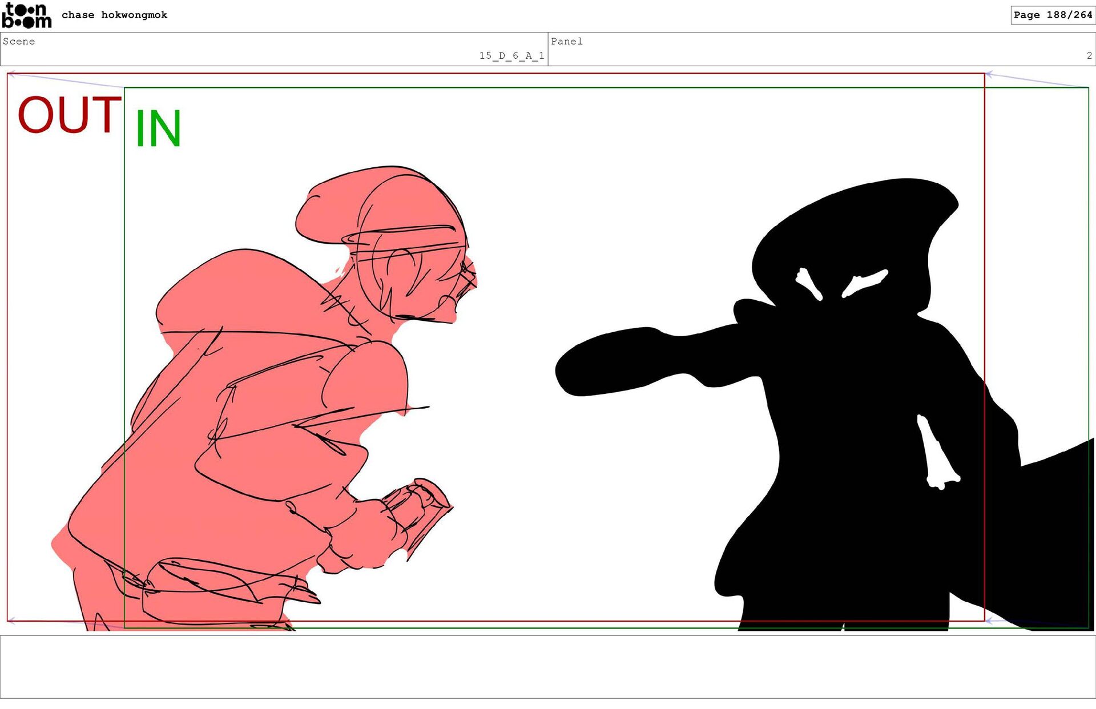Viewport: 1096px width, 709px height.
Task: Click the red OUT camera label
Action: [x=69, y=115]
